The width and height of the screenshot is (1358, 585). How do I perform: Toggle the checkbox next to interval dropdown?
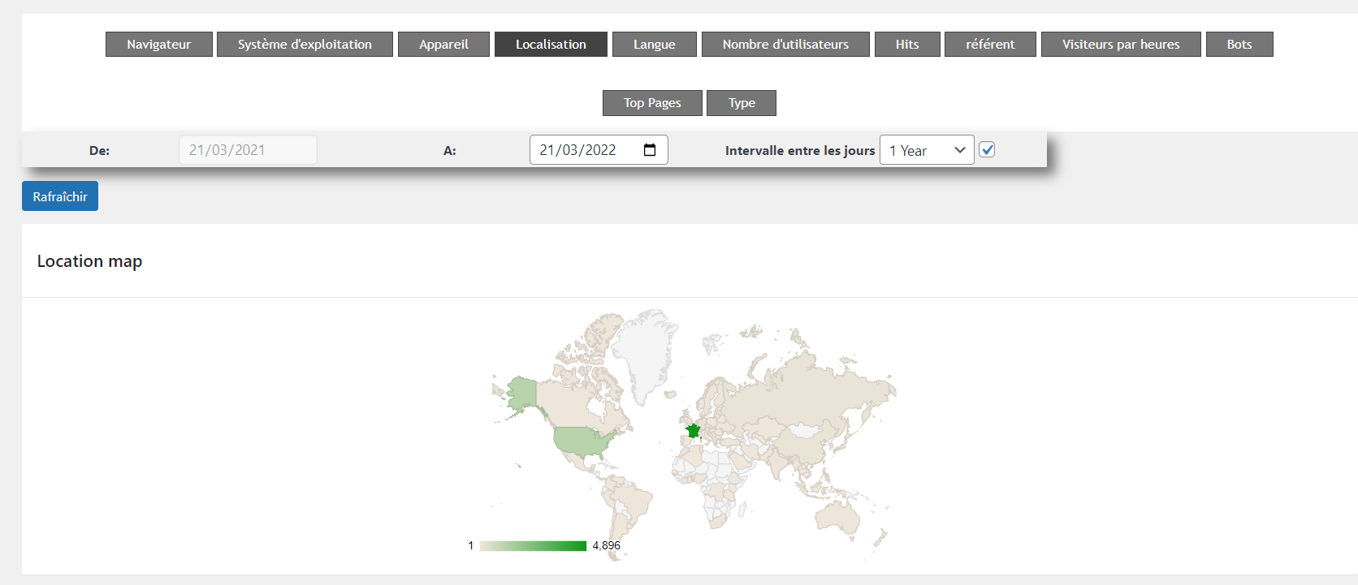(987, 149)
